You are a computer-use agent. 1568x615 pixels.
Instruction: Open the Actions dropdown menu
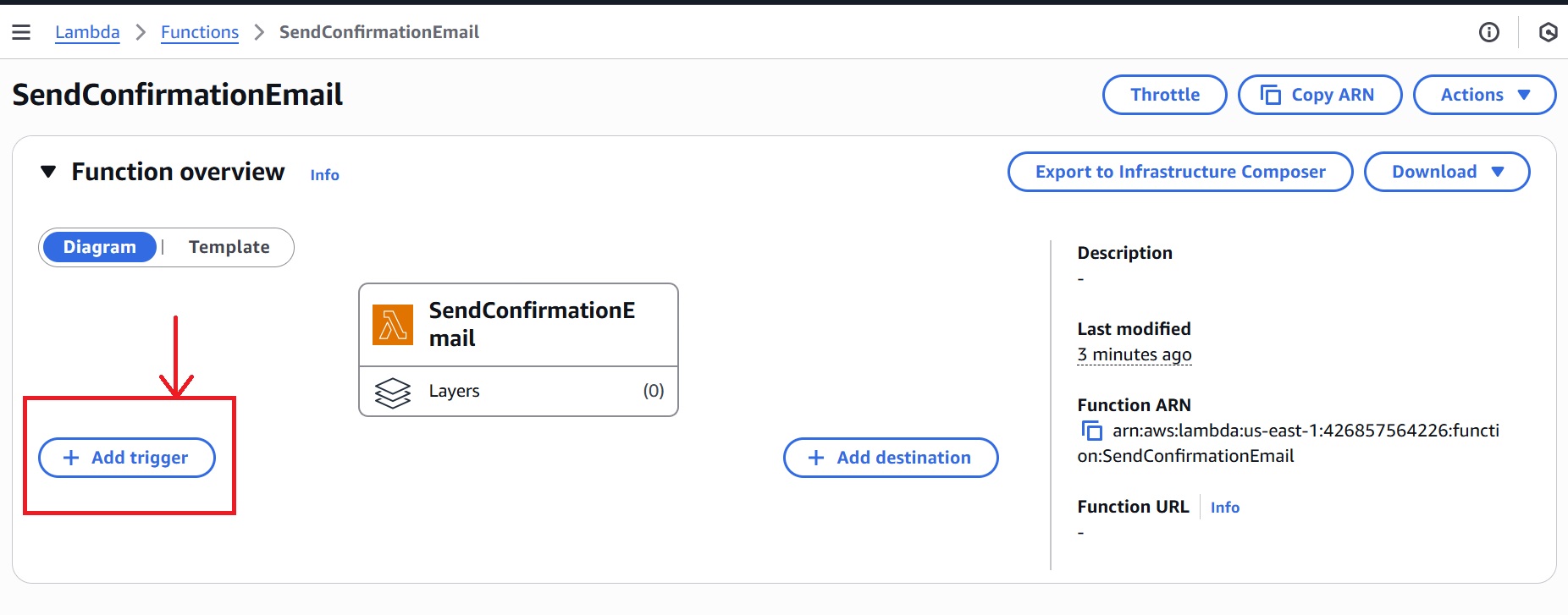(1484, 95)
